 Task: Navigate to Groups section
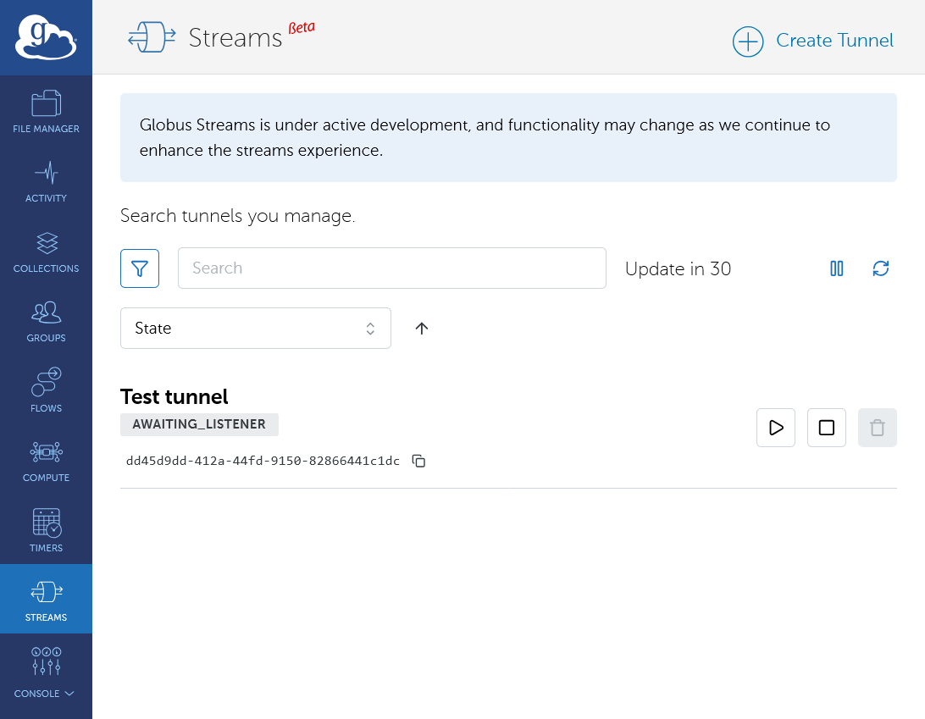(x=46, y=320)
